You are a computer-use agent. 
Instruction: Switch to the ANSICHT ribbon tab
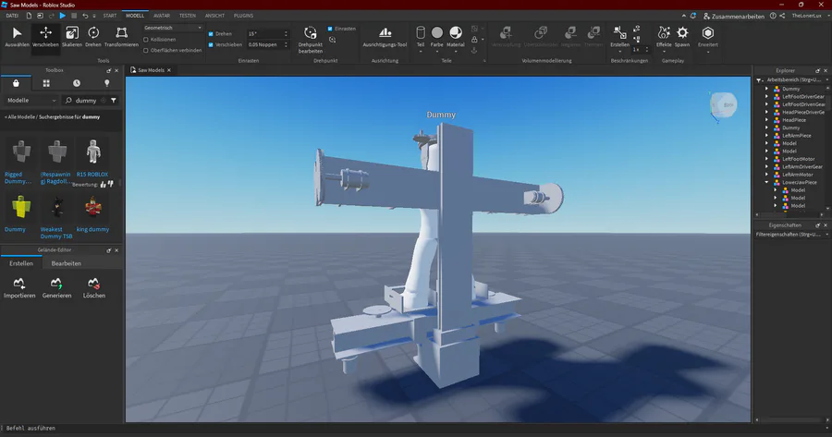coord(214,16)
